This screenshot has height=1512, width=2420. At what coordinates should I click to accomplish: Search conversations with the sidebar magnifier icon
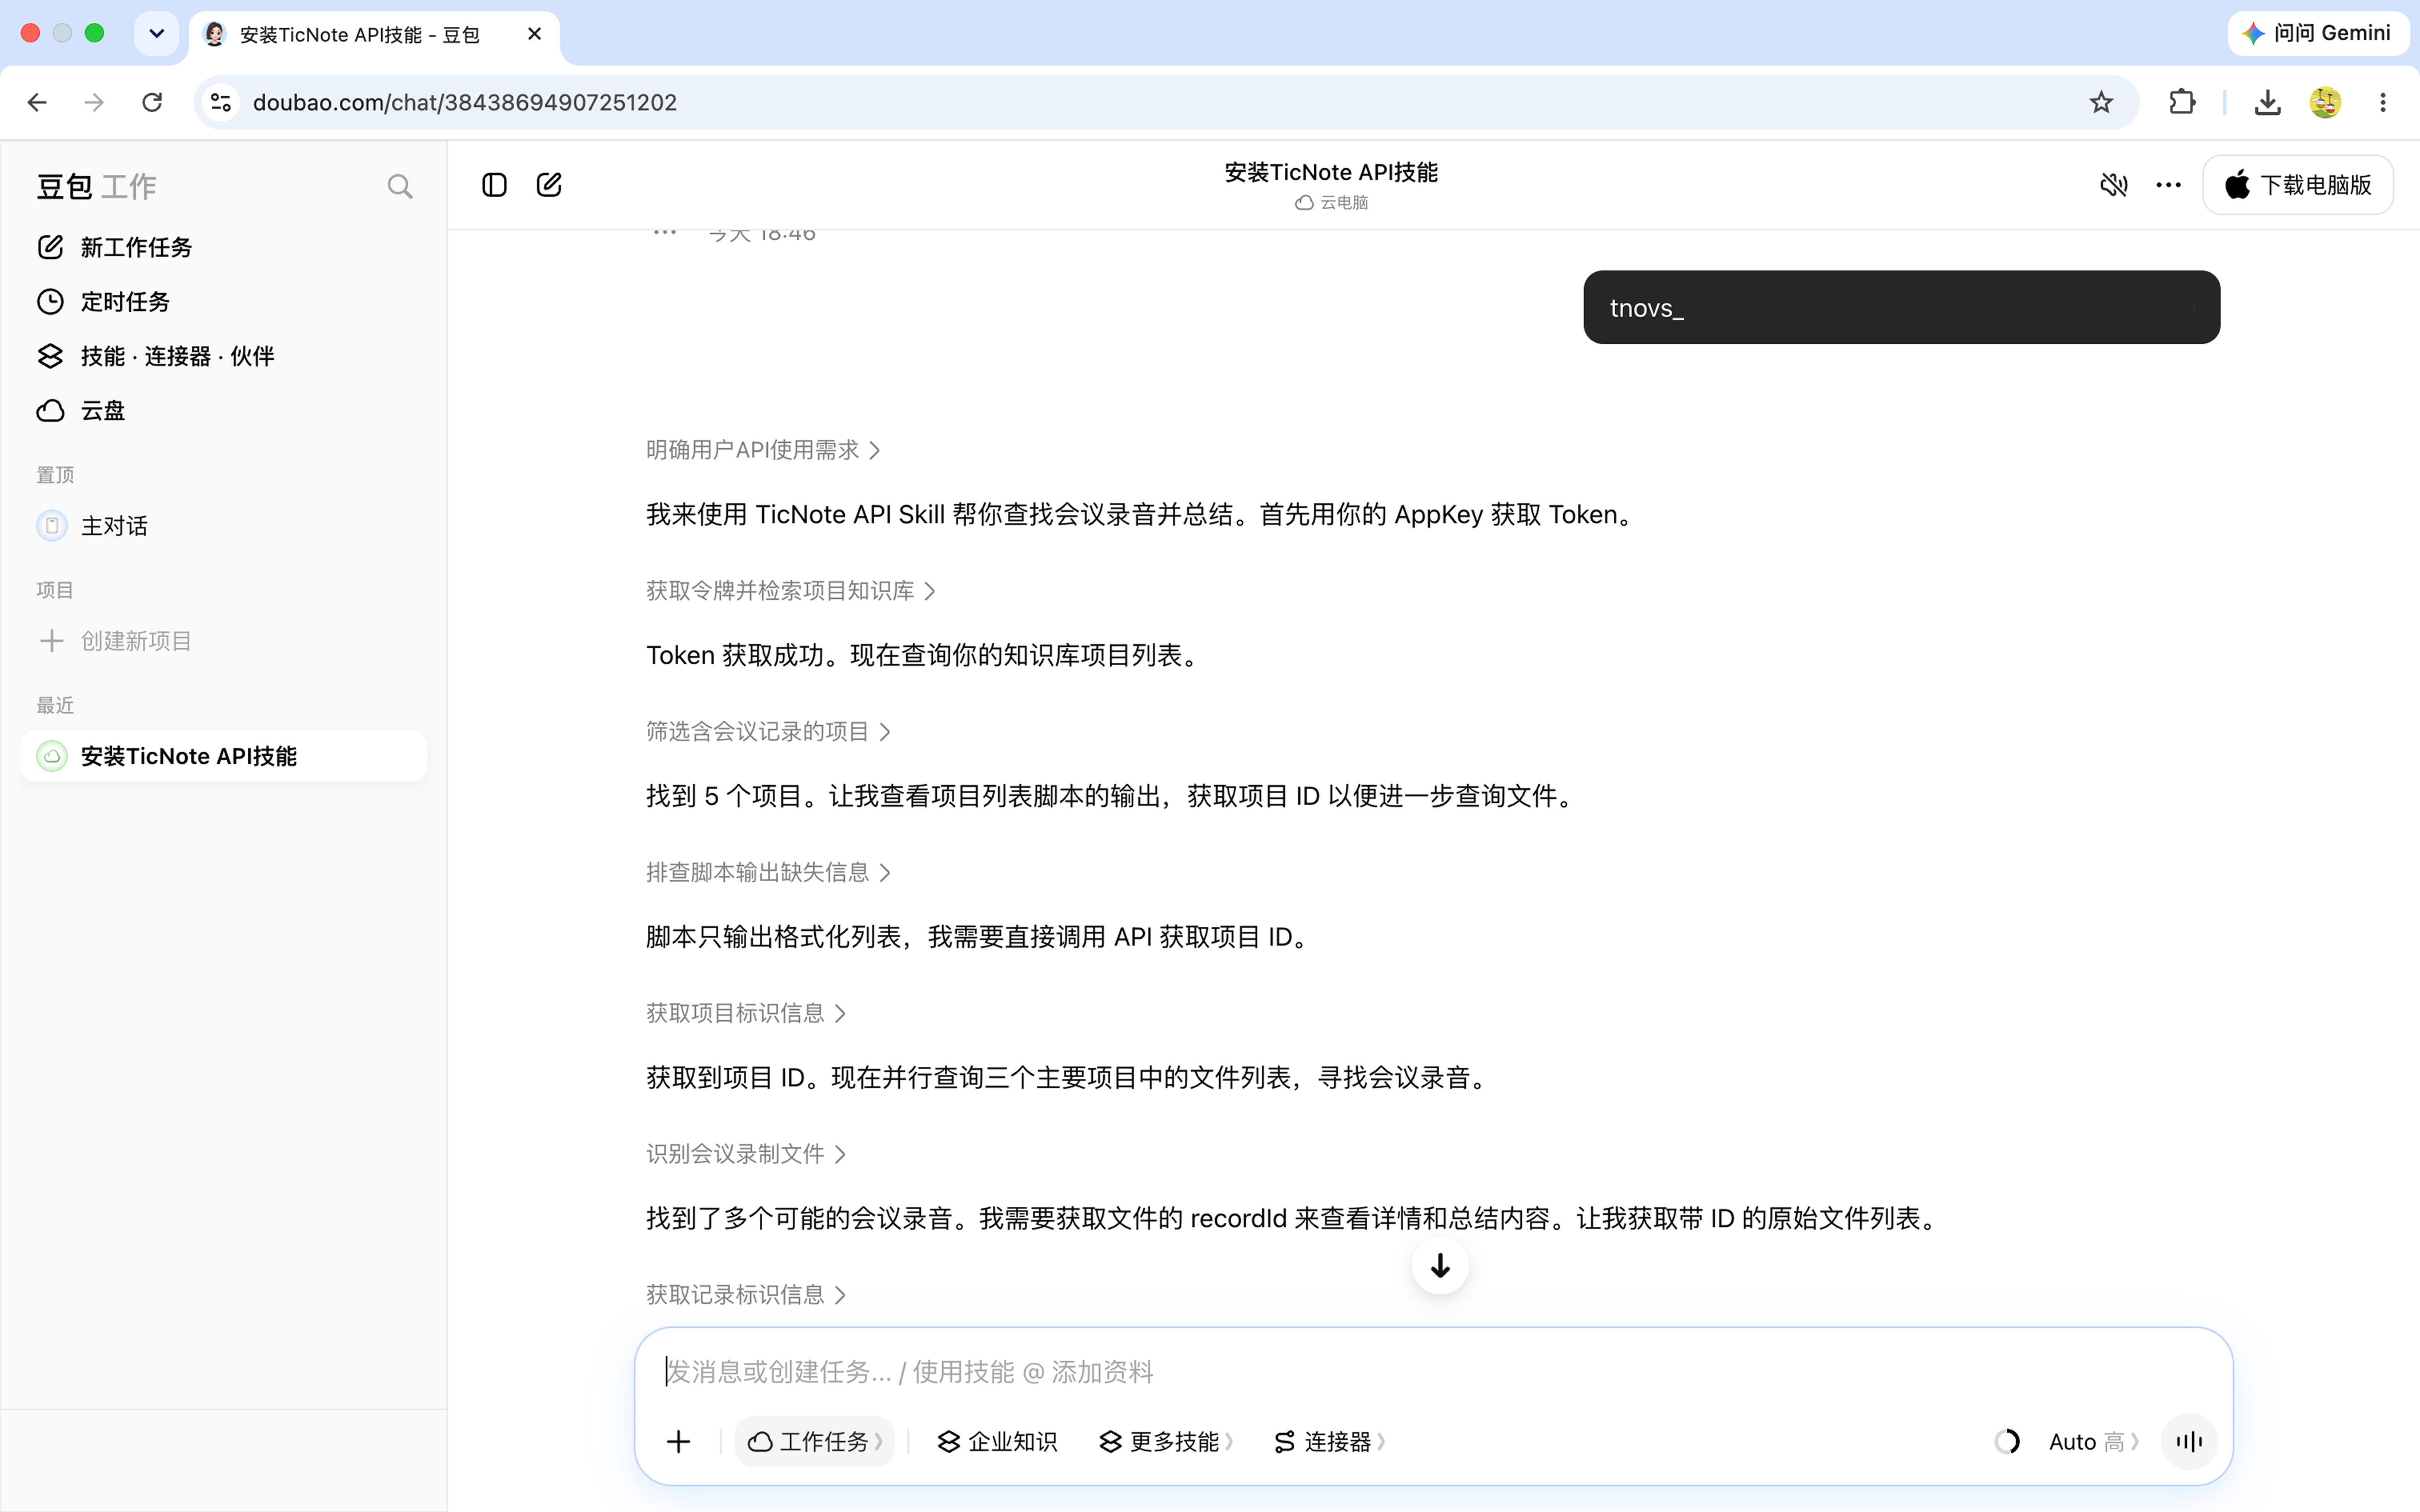(x=400, y=186)
